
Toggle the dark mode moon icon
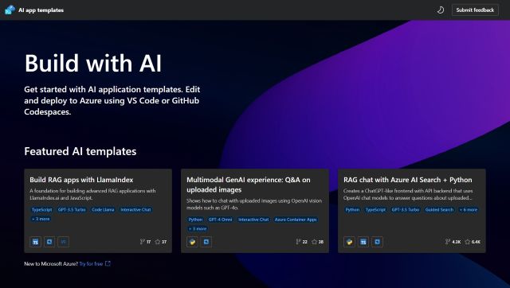tap(441, 10)
